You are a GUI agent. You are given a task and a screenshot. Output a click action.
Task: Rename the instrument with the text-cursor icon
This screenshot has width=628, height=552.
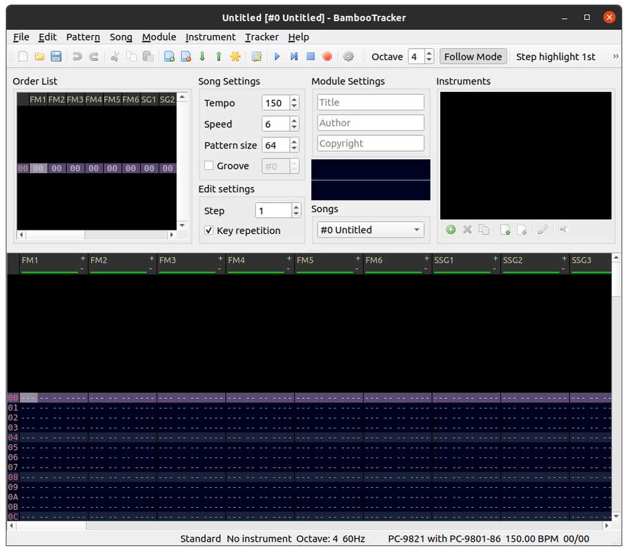tap(564, 230)
